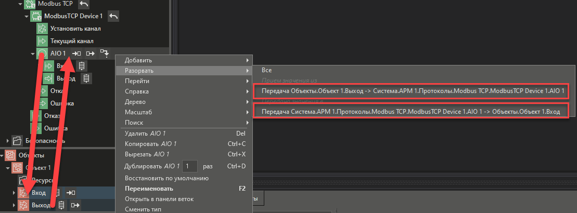Screen dimensions: 577x213
Task: Click the back arrow icon beside ModbusTCP Device 1
Action: pyautogui.click(x=114, y=17)
